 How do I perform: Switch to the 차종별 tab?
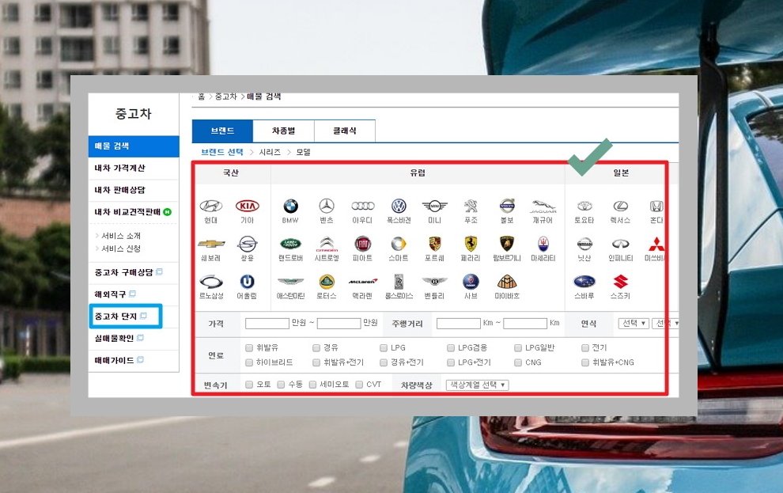pyautogui.click(x=284, y=131)
